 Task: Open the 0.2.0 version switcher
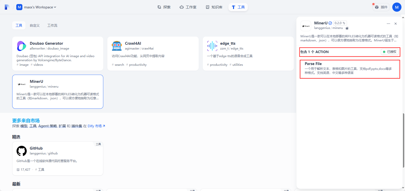pos(340,23)
